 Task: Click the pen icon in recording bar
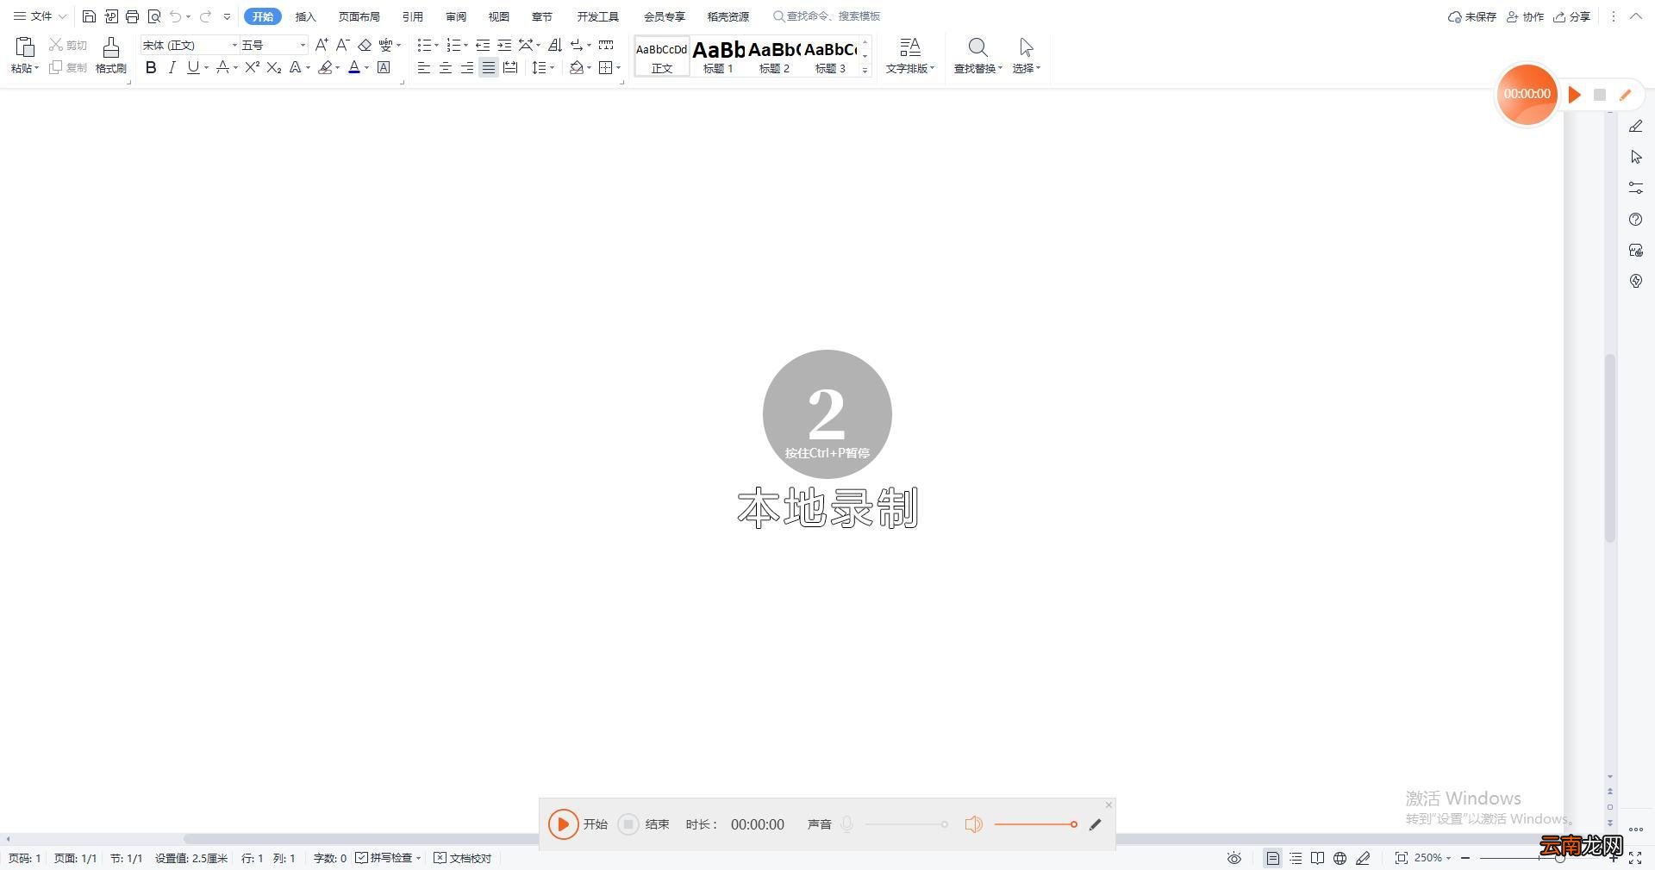click(x=1095, y=824)
